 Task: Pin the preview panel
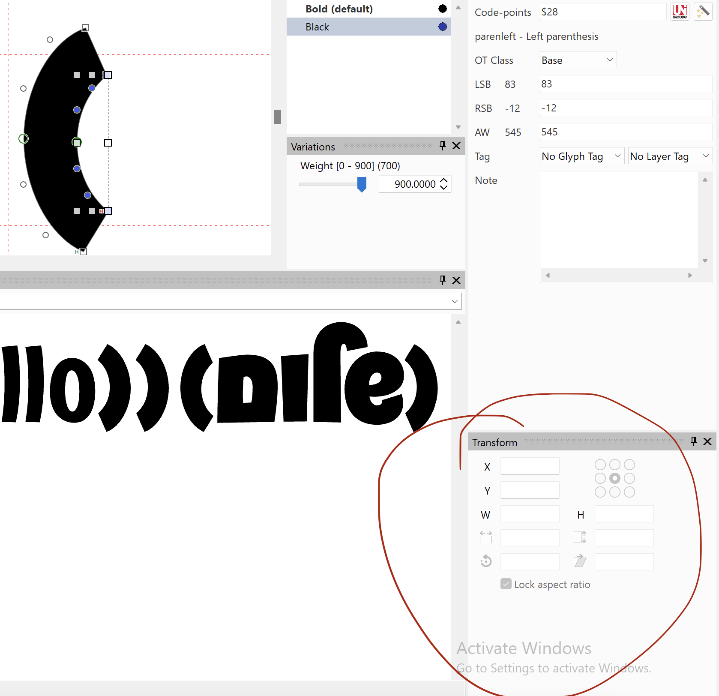coord(443,280)
